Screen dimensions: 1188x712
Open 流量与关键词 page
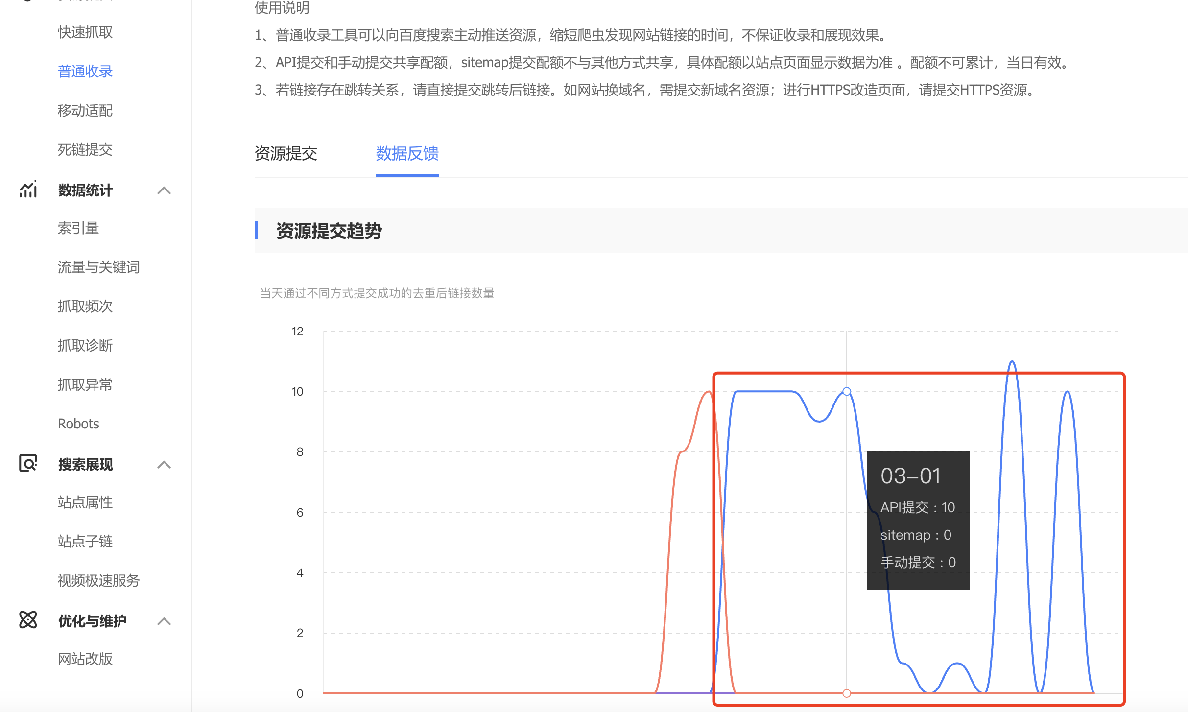[x=99, y=267]
